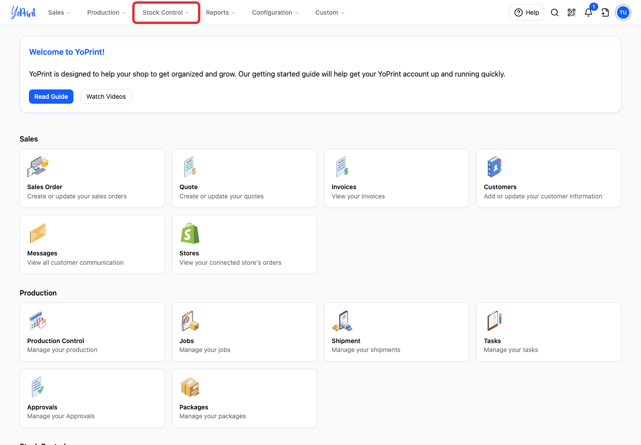Screen dimensions: 641x445
Task: Click 'Manage your jobs' description
Action: [x=205, y=350]
